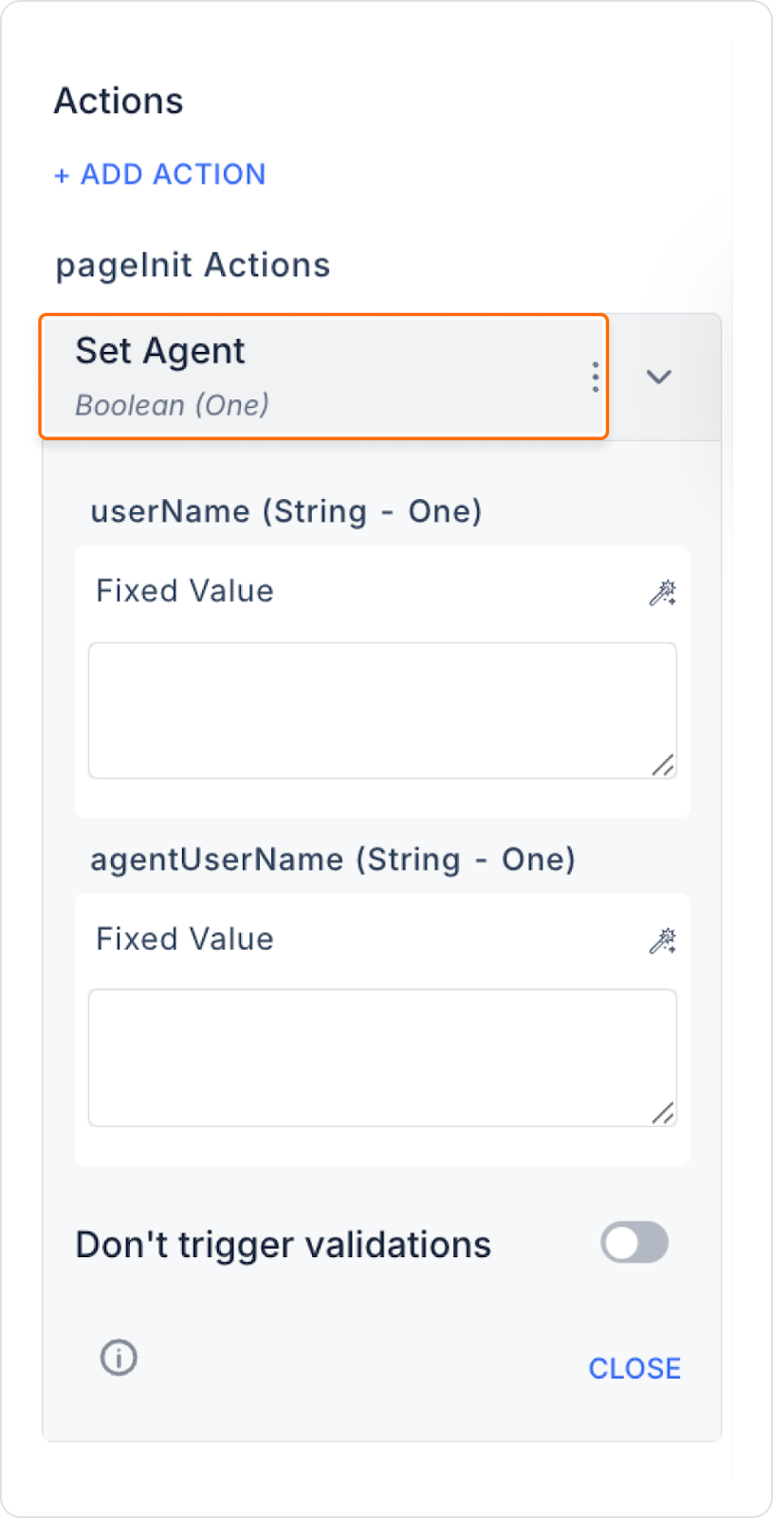
Task: Click the Fixed Value label under userName
Action: 185,591
